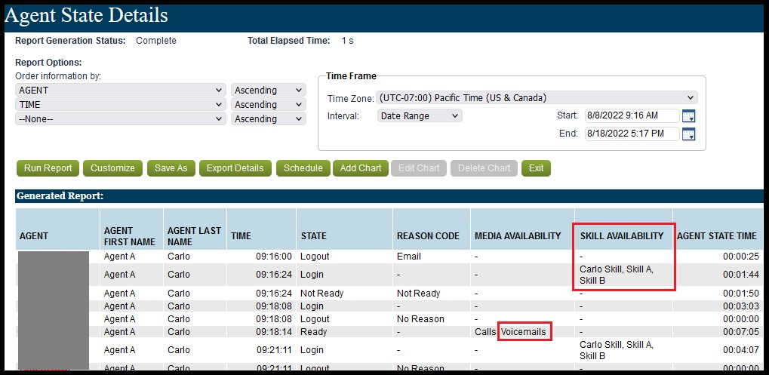This screenshot has width=769, height=375.
Task: Open Ascending dropdown beside TIME
Action: tap(268, 104)
